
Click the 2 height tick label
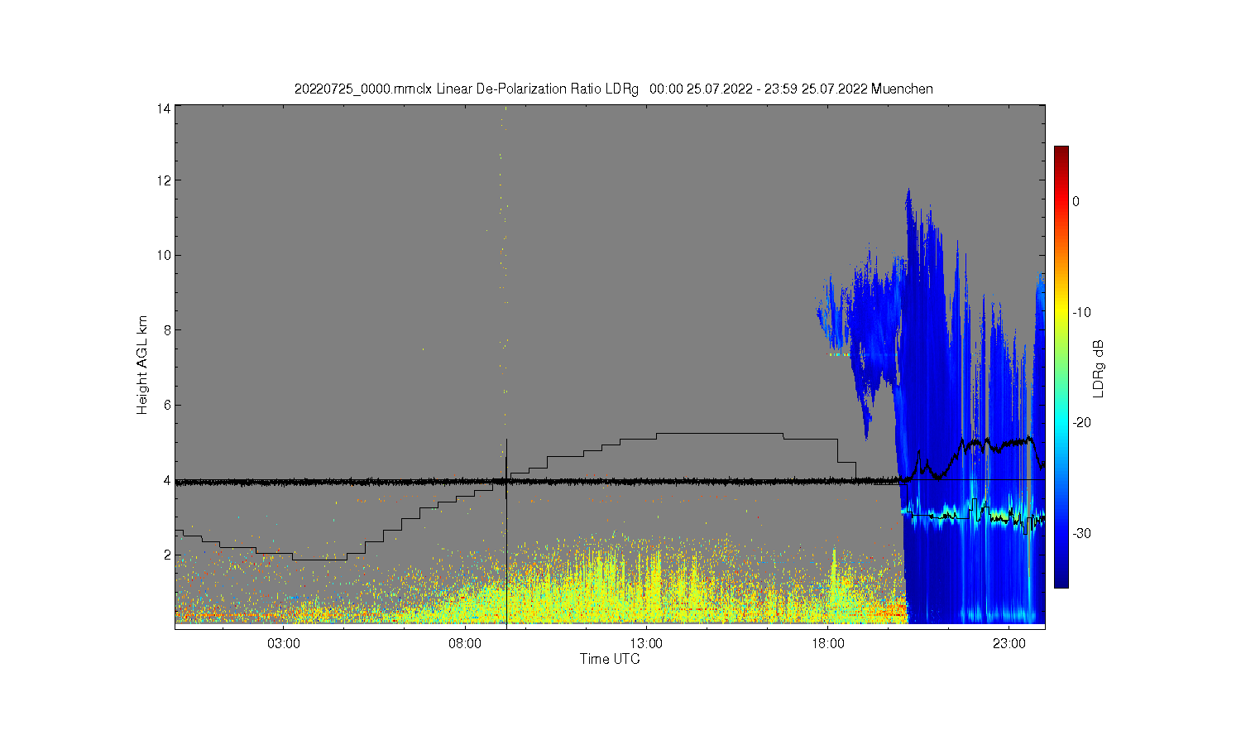167,555
